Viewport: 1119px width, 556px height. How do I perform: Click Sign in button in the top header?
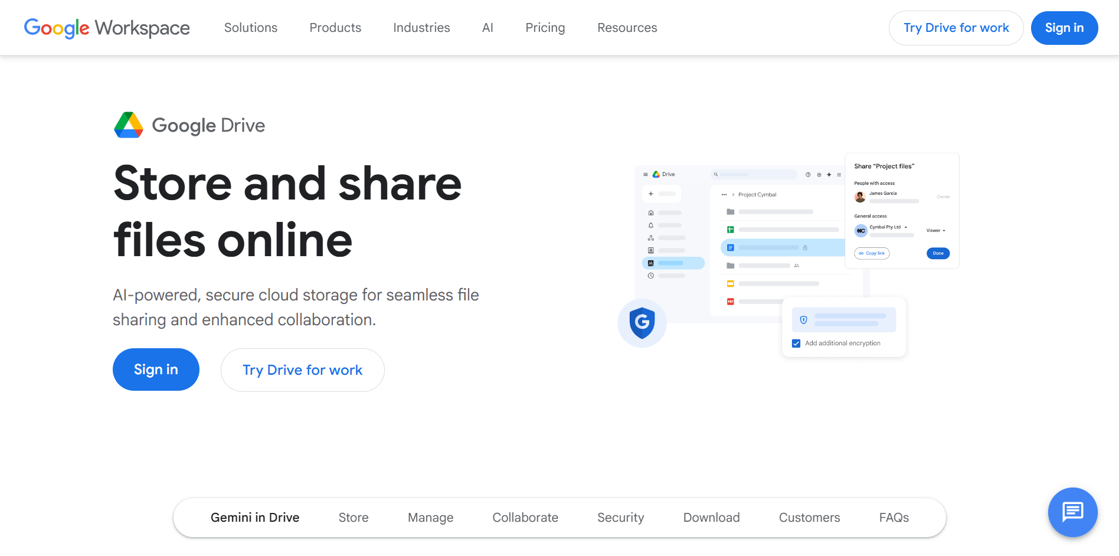click(1064, 28)
